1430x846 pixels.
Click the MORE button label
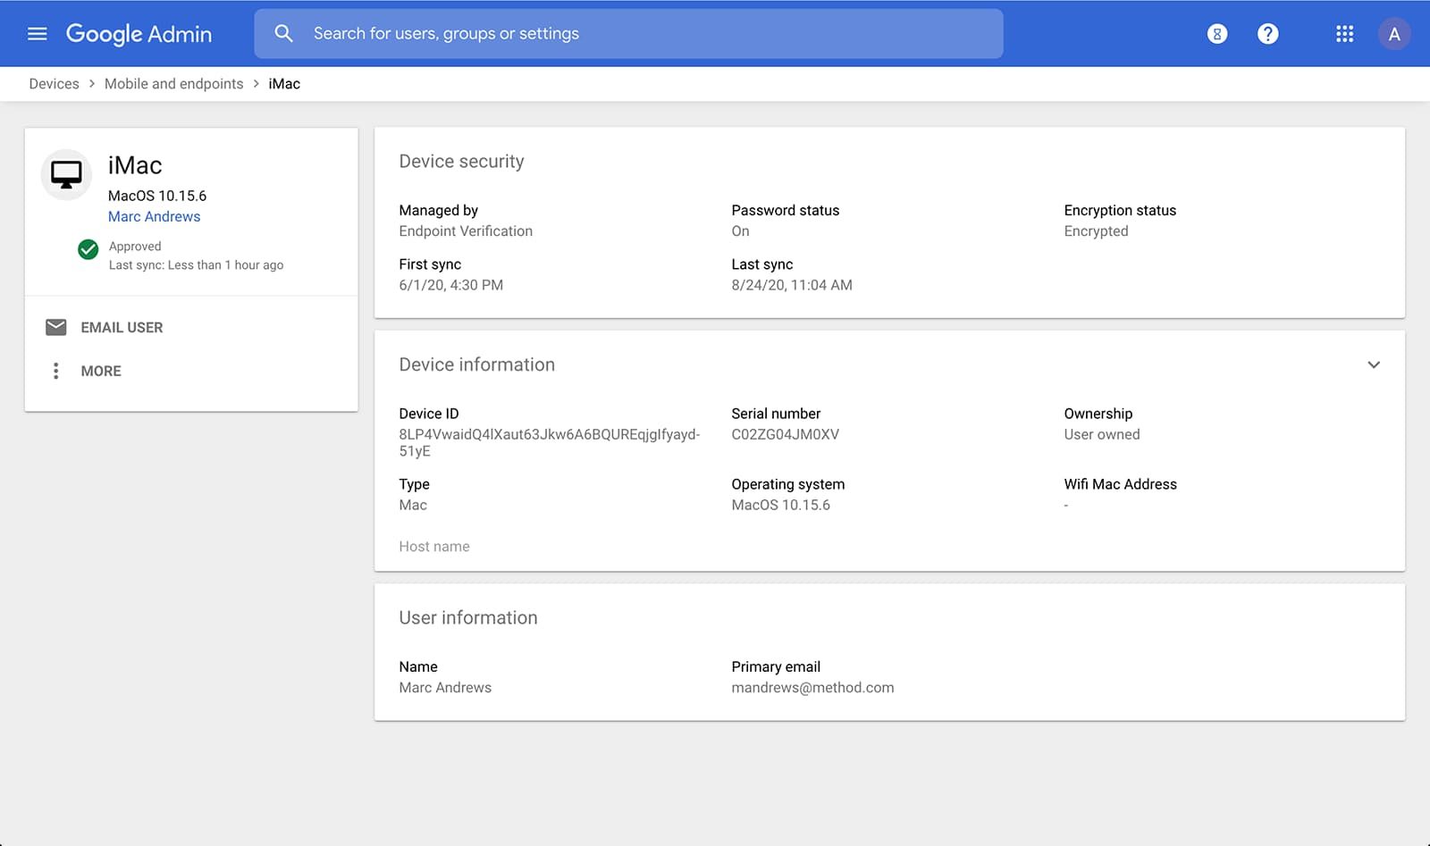(101, 371)
